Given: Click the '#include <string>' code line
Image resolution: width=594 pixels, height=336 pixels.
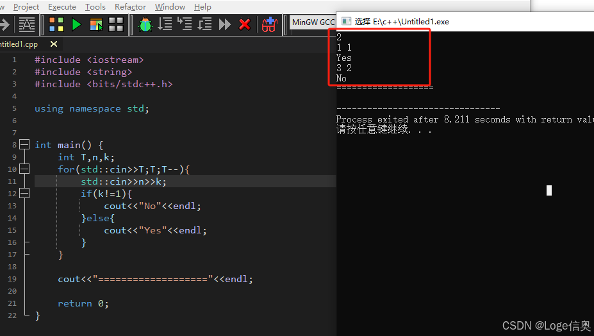Looking at the screenshot, I should click(x=83, y=72).
